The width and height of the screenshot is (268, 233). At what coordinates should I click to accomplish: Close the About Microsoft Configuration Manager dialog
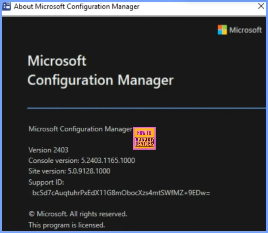[261, 6]
